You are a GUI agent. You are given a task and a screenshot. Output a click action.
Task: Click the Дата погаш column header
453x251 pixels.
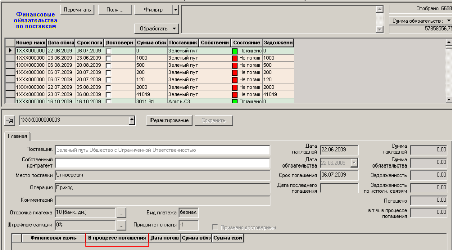(165, 238)
